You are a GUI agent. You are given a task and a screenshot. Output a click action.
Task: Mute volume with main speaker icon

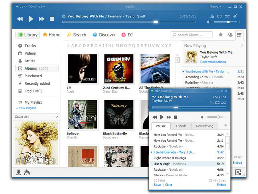pos(208,22)
